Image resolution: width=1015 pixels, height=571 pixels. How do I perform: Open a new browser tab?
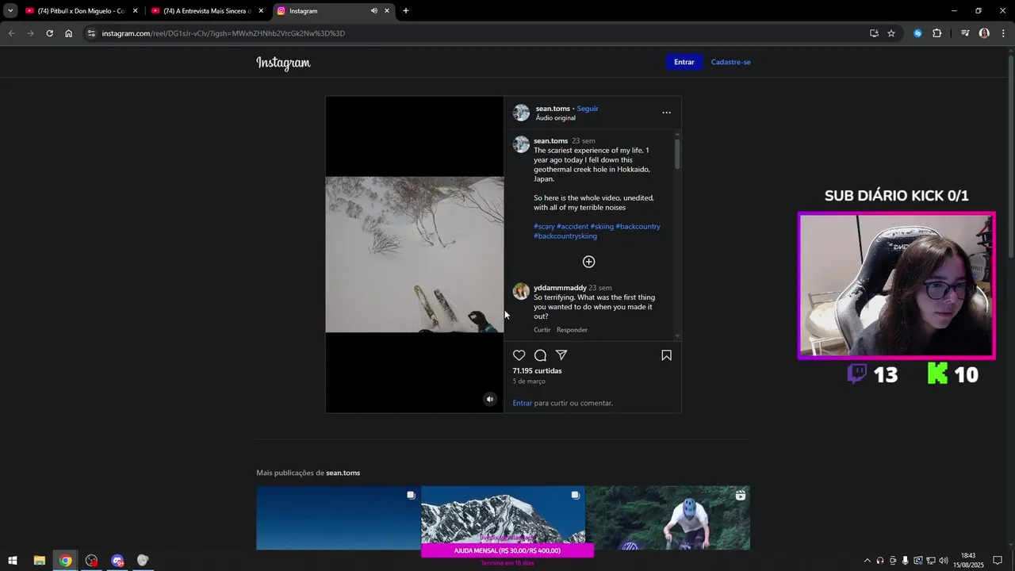point(406,11)
